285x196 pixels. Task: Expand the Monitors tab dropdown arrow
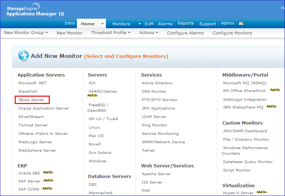coord(140,24)
